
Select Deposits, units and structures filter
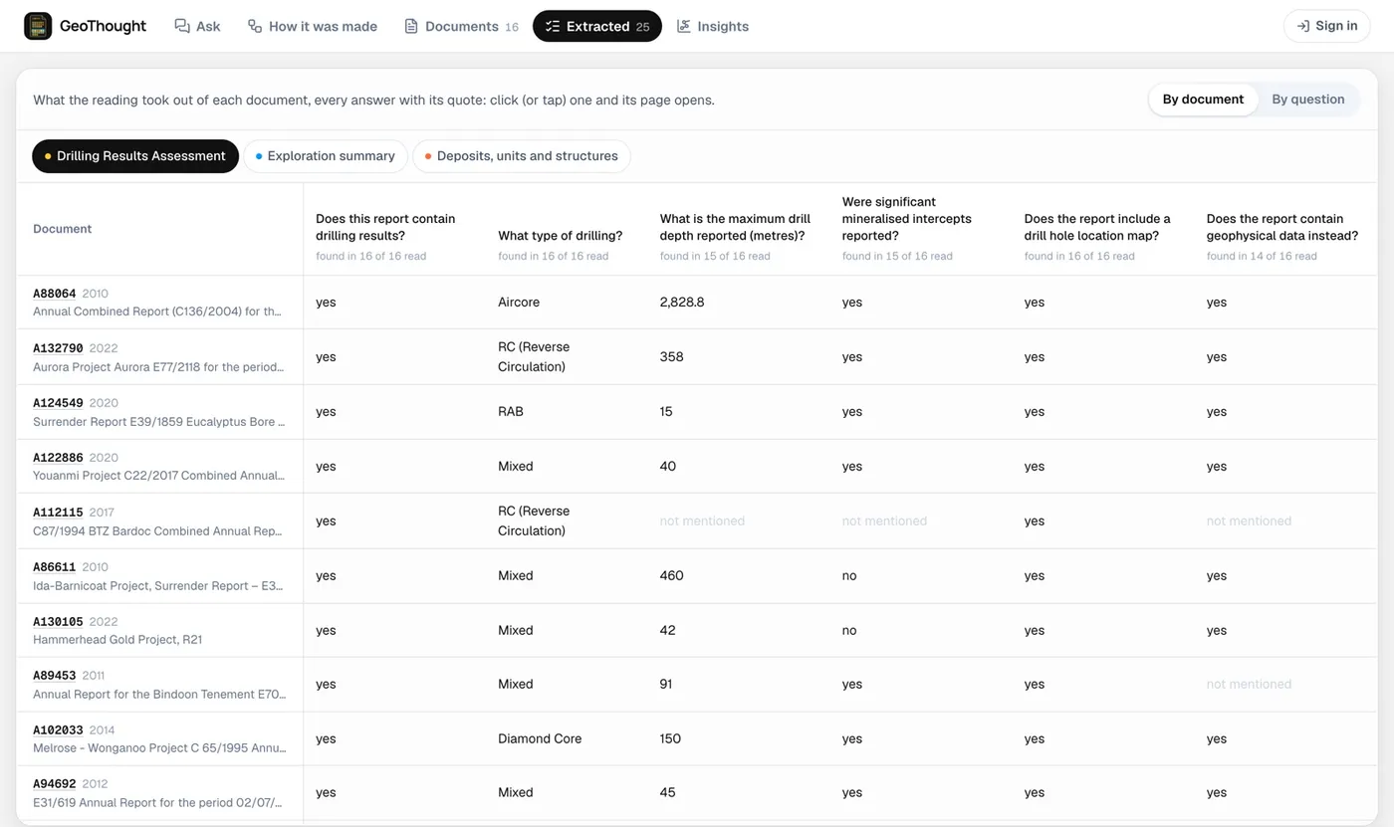tap(522, 156)
